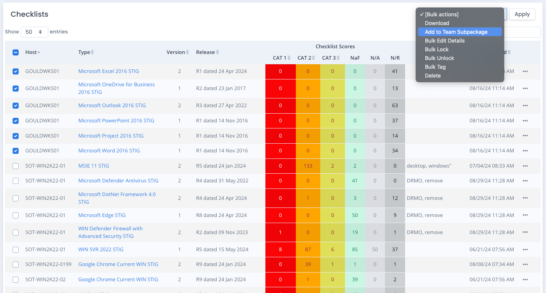This screenshot has width=546, height=293.
Task: Open Microsoft Word 2016 STIG checklist link
Action: pos(109,150)
